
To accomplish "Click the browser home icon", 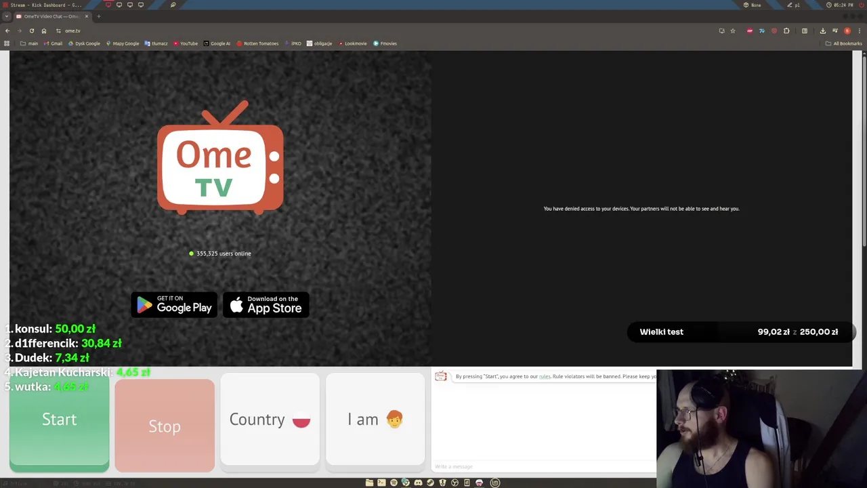I will 44,30.
